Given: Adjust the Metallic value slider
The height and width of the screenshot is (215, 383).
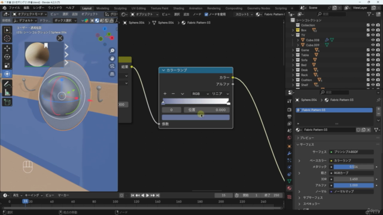Looking at the screenshot, I should [354, 167].
